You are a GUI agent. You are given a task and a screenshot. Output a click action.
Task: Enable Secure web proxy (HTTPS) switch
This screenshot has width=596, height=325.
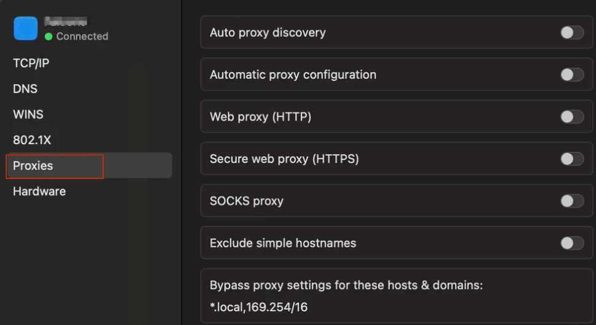click(572, 159)
